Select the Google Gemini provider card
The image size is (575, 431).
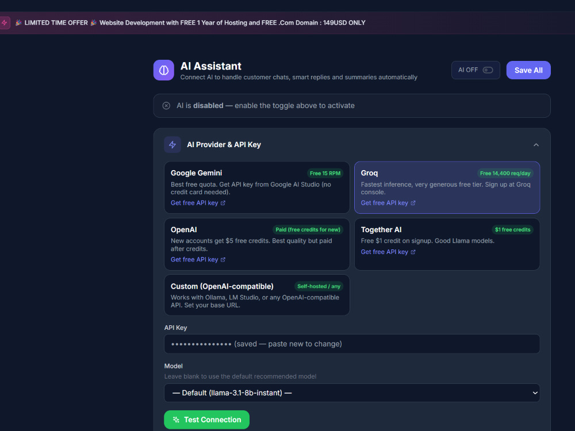click(x=256, y=187)
